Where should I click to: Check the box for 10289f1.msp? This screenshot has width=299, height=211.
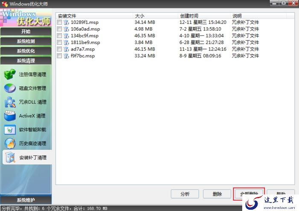(59, 22)
